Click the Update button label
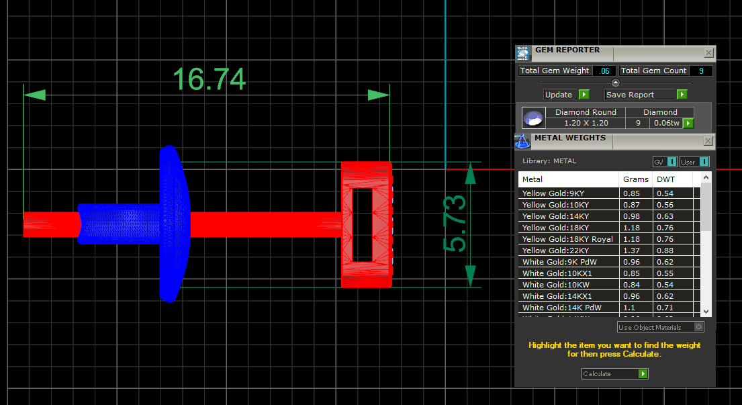The width and height of the screenshot is (742, 405). click(559, 95)
